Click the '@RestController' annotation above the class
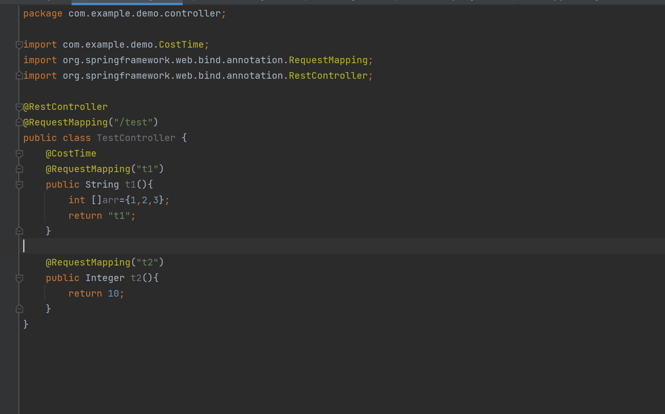Screen dimensions: 665x414 65,107
